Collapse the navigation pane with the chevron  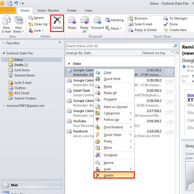(59, 42)
